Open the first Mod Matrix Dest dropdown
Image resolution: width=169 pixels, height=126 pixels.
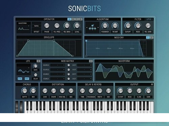click(84, 65)
